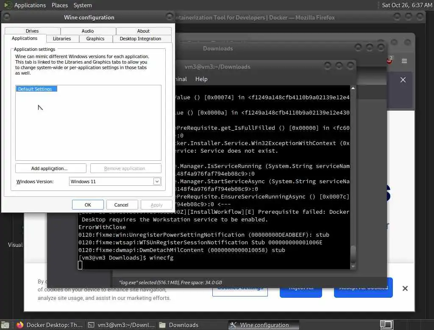Click the show desktop icon in the taskbar
This screenshot has width=434, height=330.
pyautogui.click(x=5, y=325)
